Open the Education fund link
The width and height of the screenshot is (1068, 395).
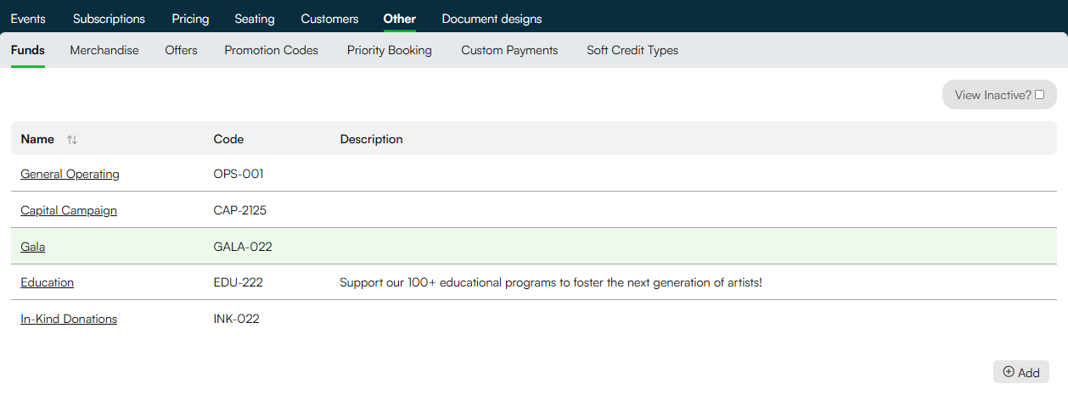tap(48, 282)
